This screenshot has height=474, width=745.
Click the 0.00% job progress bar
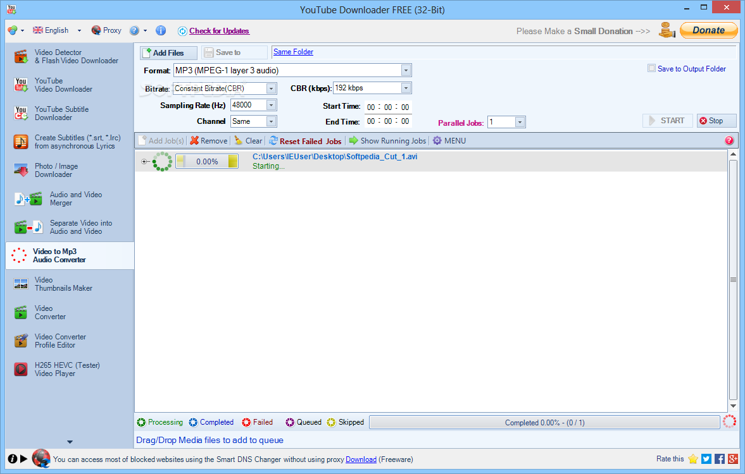point(207,161)
